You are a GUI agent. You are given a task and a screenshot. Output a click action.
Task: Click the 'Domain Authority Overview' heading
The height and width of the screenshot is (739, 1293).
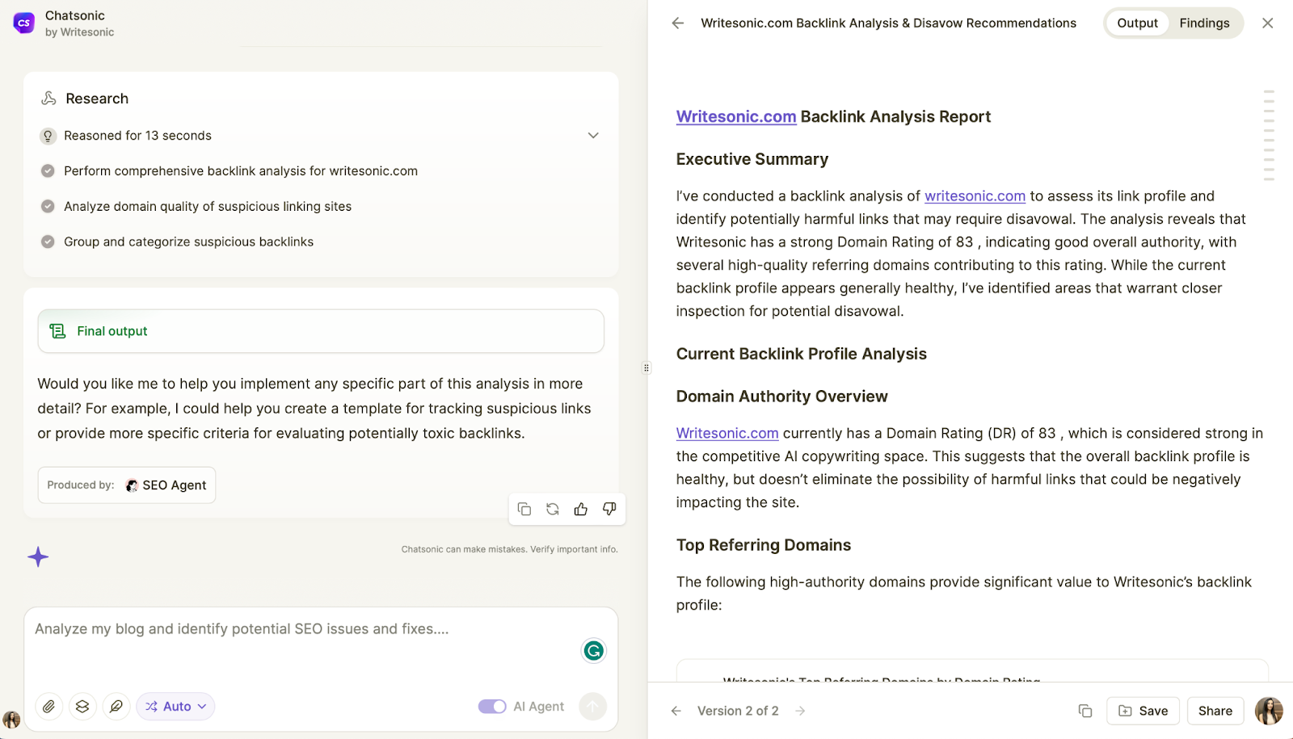(x=782, y=397)
